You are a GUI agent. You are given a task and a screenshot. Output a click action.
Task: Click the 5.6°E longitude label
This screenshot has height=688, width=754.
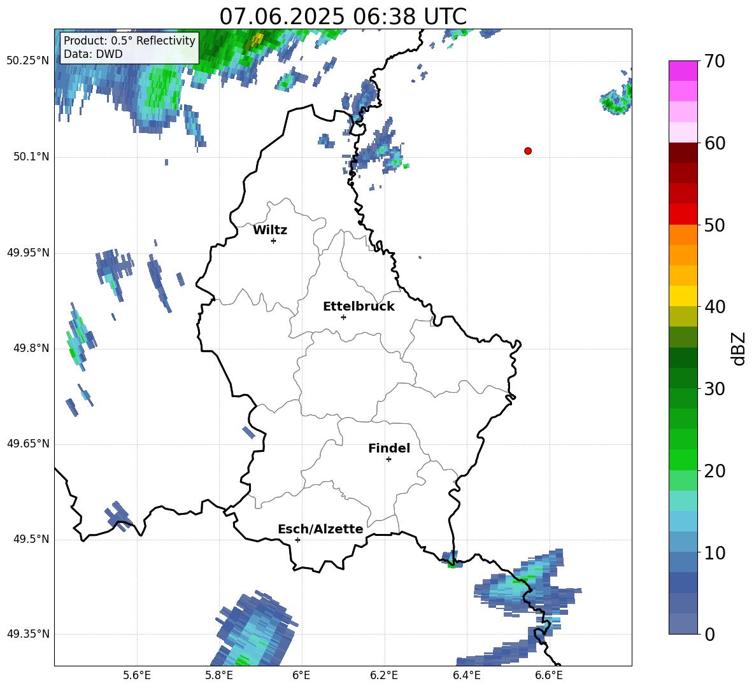point(137,675)
